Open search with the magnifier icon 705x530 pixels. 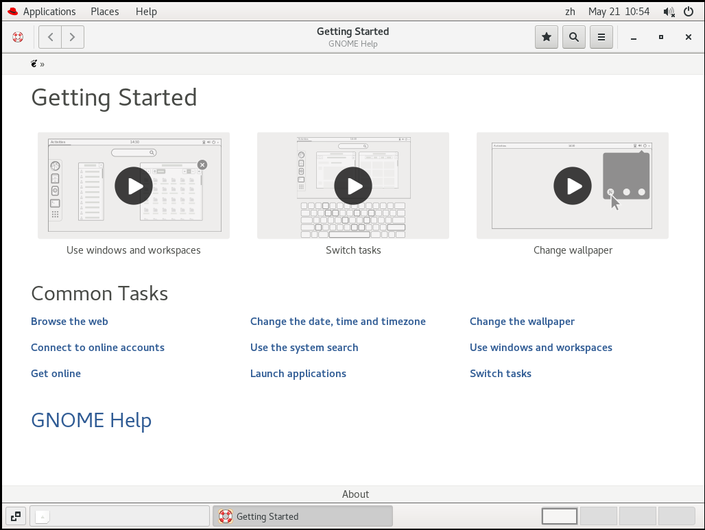click(x=574, y=37)
